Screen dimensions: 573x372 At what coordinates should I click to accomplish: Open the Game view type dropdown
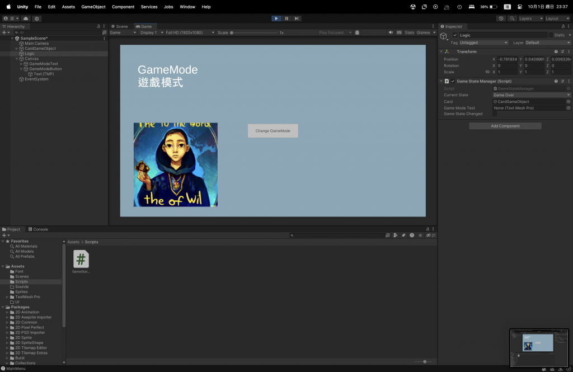click(x=123, y=32)
